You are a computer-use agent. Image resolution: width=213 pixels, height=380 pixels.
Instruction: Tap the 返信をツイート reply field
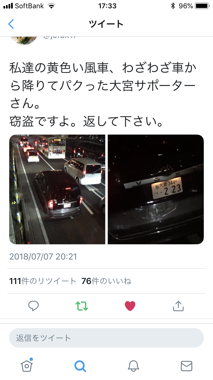coord(106,338)
